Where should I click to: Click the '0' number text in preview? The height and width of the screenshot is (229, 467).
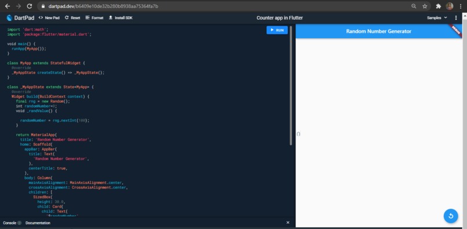[x=298, y=134]
